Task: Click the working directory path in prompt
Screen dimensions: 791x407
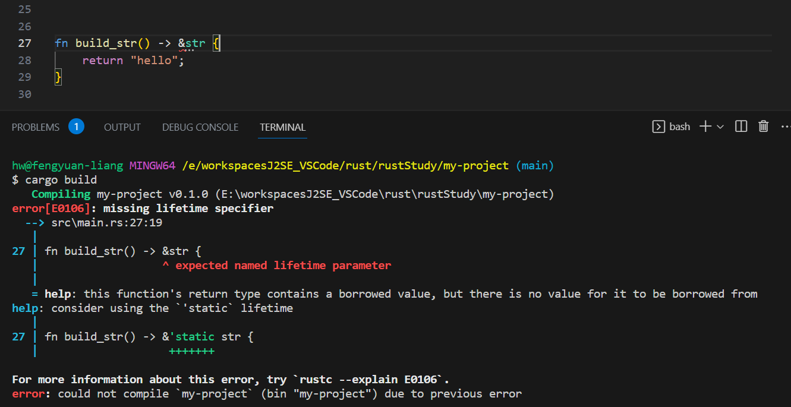Action: tap(346, 166)
